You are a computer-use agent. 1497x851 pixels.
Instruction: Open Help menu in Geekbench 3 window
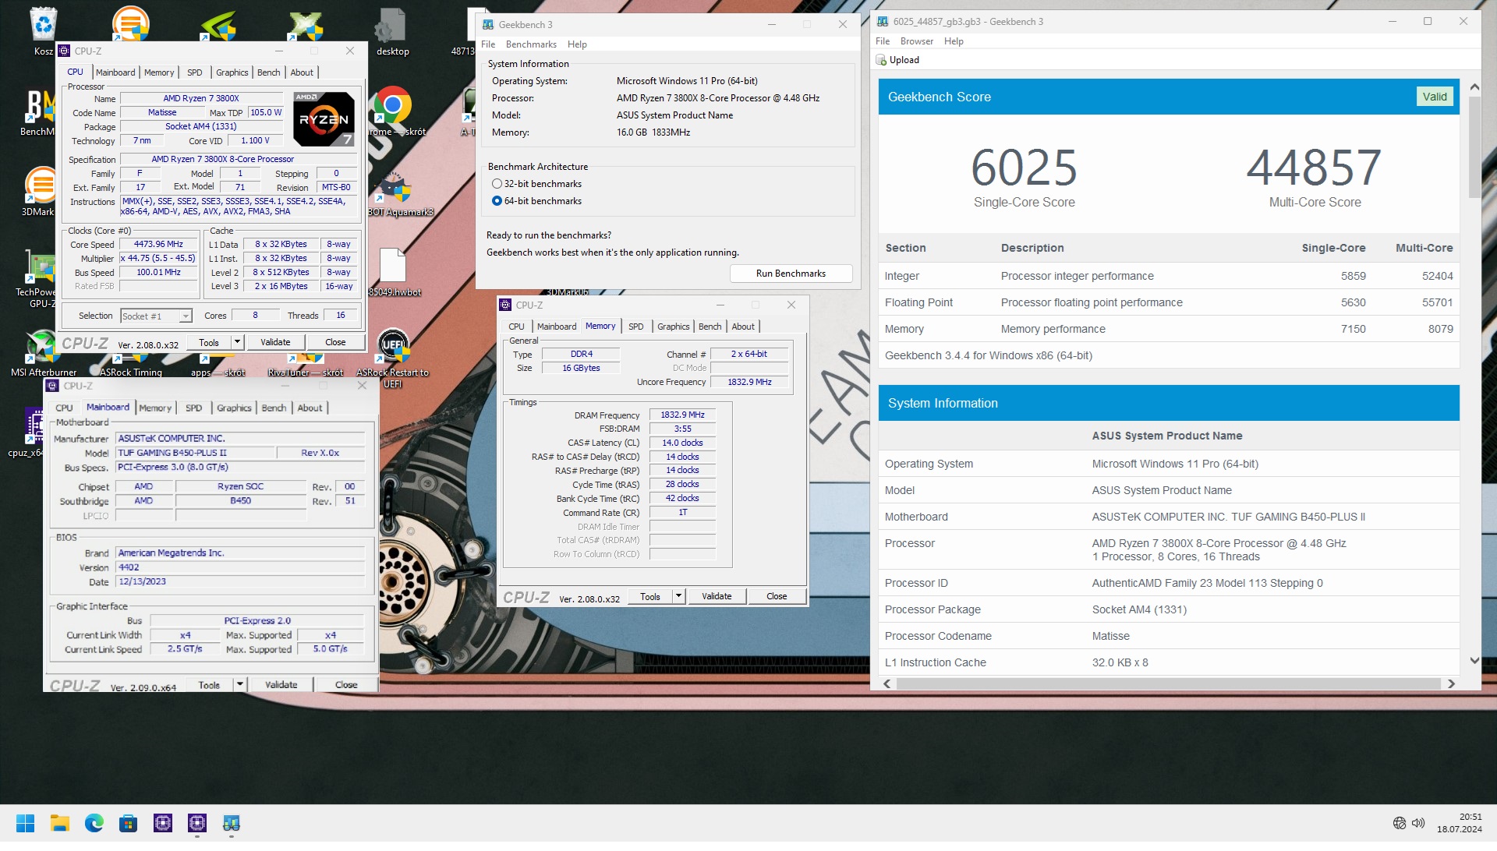coord(577,44)
